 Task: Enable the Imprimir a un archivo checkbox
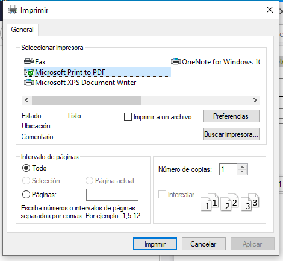pos(128,116)
